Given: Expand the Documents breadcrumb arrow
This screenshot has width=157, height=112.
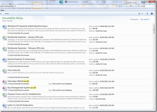Looking at the screenshot, I should tap(15, 6).
